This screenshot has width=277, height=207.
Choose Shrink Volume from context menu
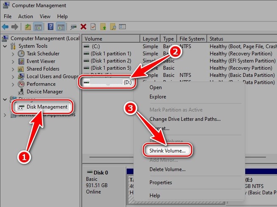click(x=167, y=150)
